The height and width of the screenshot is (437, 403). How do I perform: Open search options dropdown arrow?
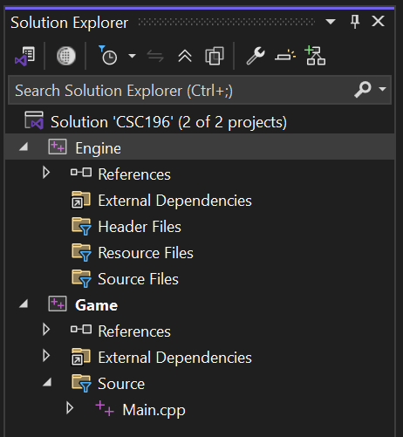(x=383, y=89)
